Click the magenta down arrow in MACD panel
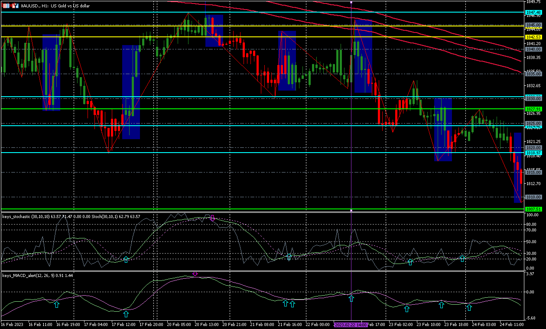Image resolution: width=546 pixels, height=329 pixels. coord(195,274)
